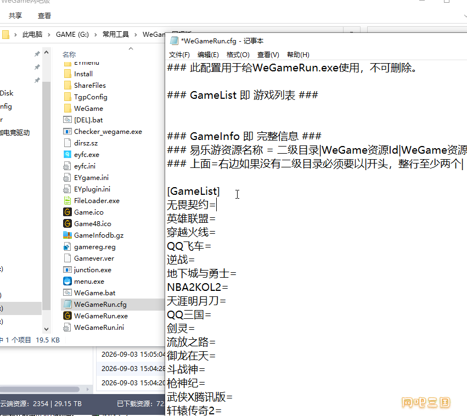Navigate to 常用工具 in the address bar

click(116, 35)
